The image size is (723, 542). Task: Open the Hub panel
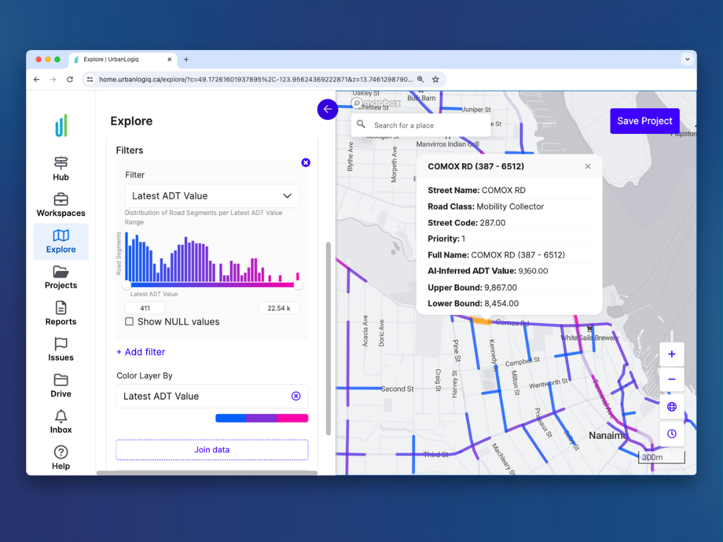point(60,167)
